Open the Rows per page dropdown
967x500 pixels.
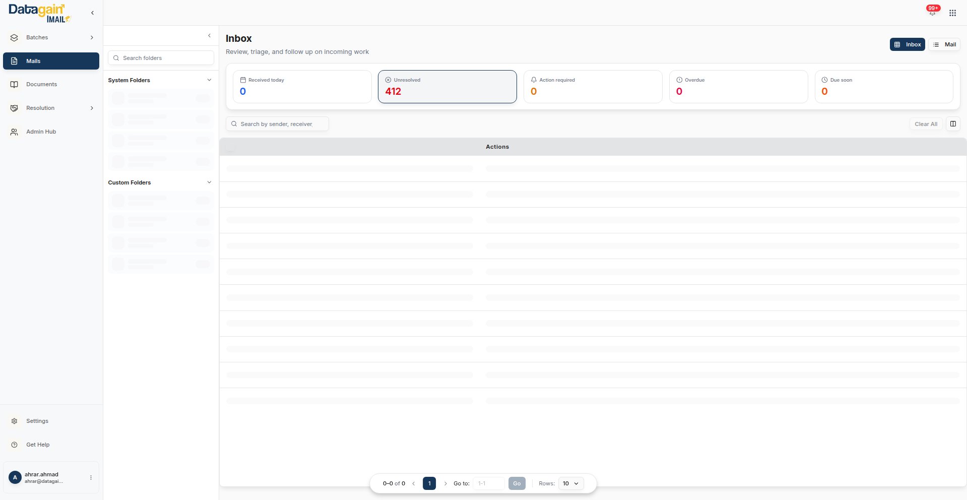click(x=570, y=483)
